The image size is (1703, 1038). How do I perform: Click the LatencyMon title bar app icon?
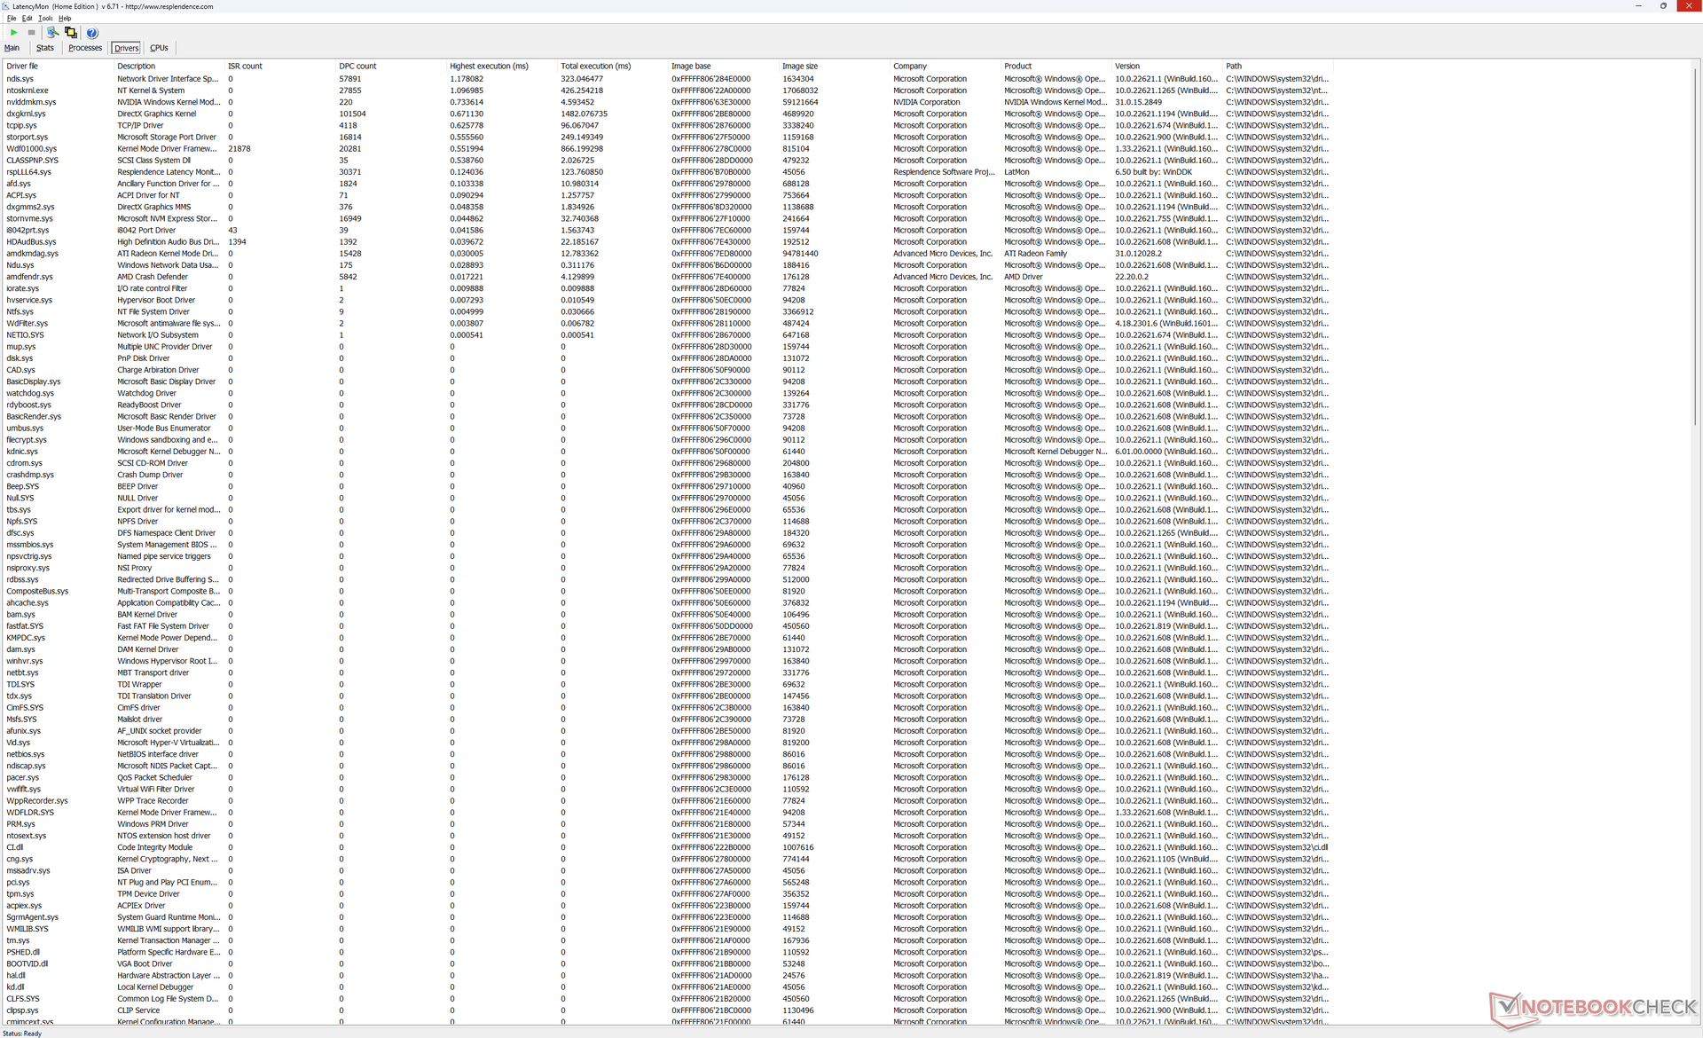pyautogui.click(x=6, y=6)
